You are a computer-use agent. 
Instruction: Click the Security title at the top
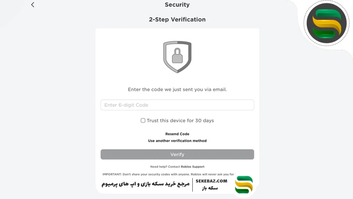pyautogui.click(x=177, y=4)
